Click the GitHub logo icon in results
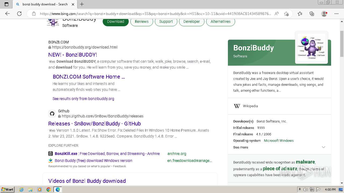The image size is (344, 193). pyautogui.click(x=52, y=114)
